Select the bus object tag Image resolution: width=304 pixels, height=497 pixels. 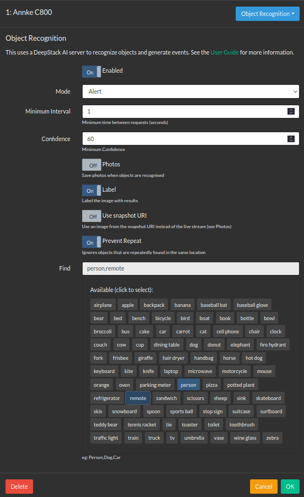[126, 332]
